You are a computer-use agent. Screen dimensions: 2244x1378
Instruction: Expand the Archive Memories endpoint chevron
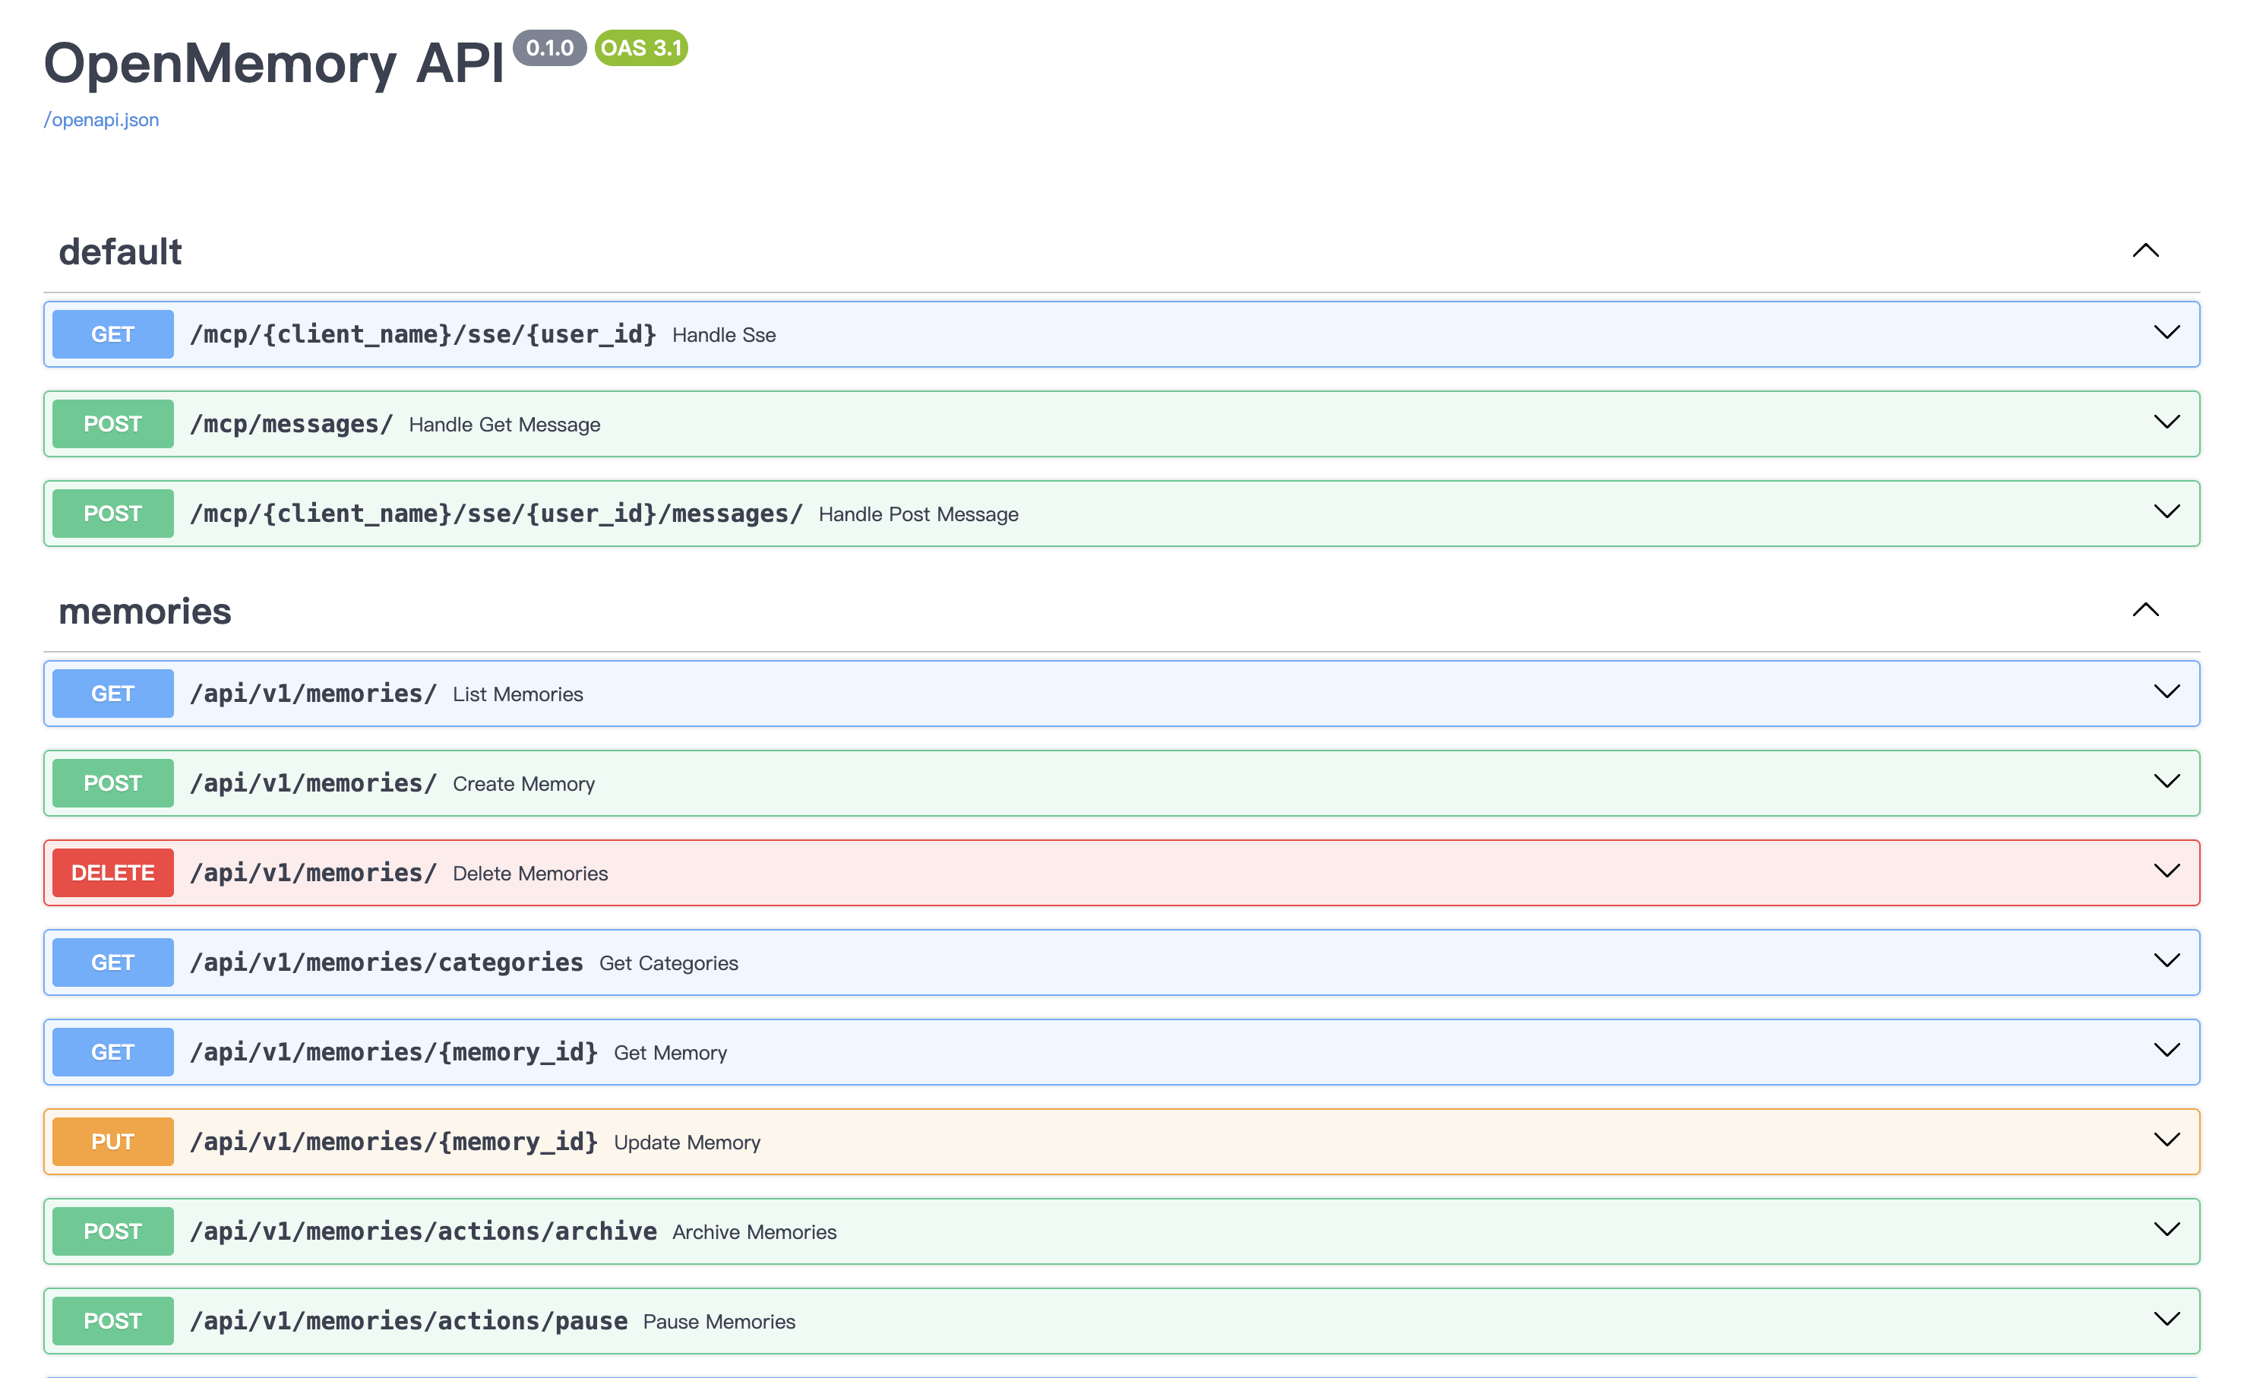(2167, 1229)
